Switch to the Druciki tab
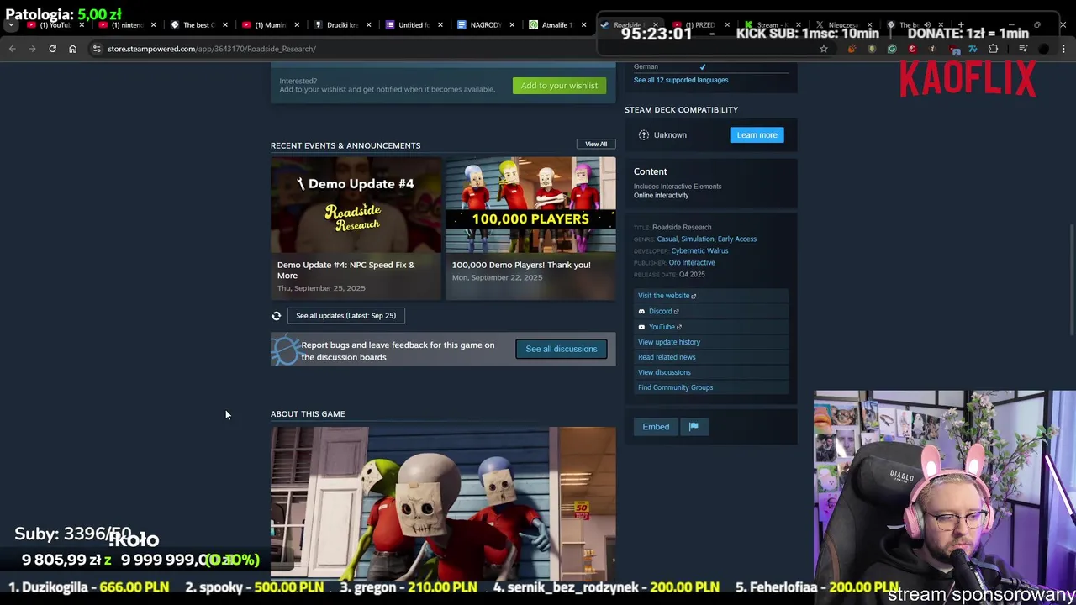The image size is (1076, 605). pos(341,25)
